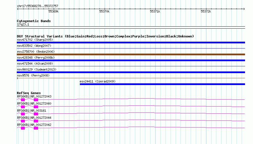Click the RPS6KB1|NM_001272042 transcript label
This screenshot has width=253, height=144.
34,125
